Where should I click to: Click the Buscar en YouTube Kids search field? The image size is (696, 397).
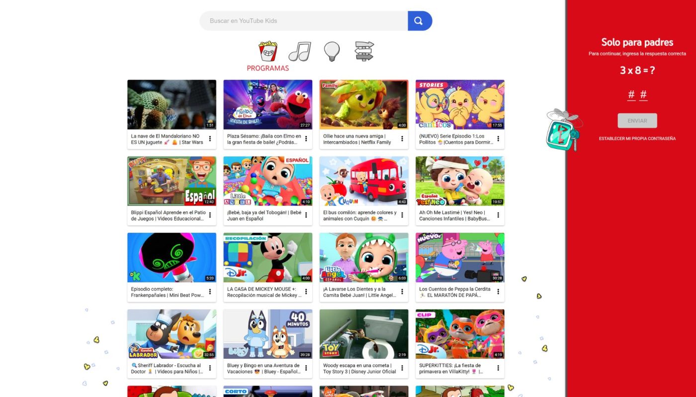click(304, 21)
